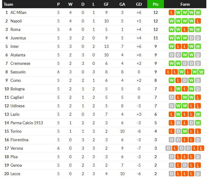Click the Team column header

pyautogui.click(x=8, y=4)
